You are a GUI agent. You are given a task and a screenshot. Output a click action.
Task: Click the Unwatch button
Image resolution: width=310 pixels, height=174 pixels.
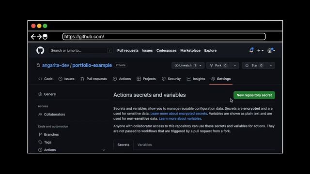tap(185, 66)
